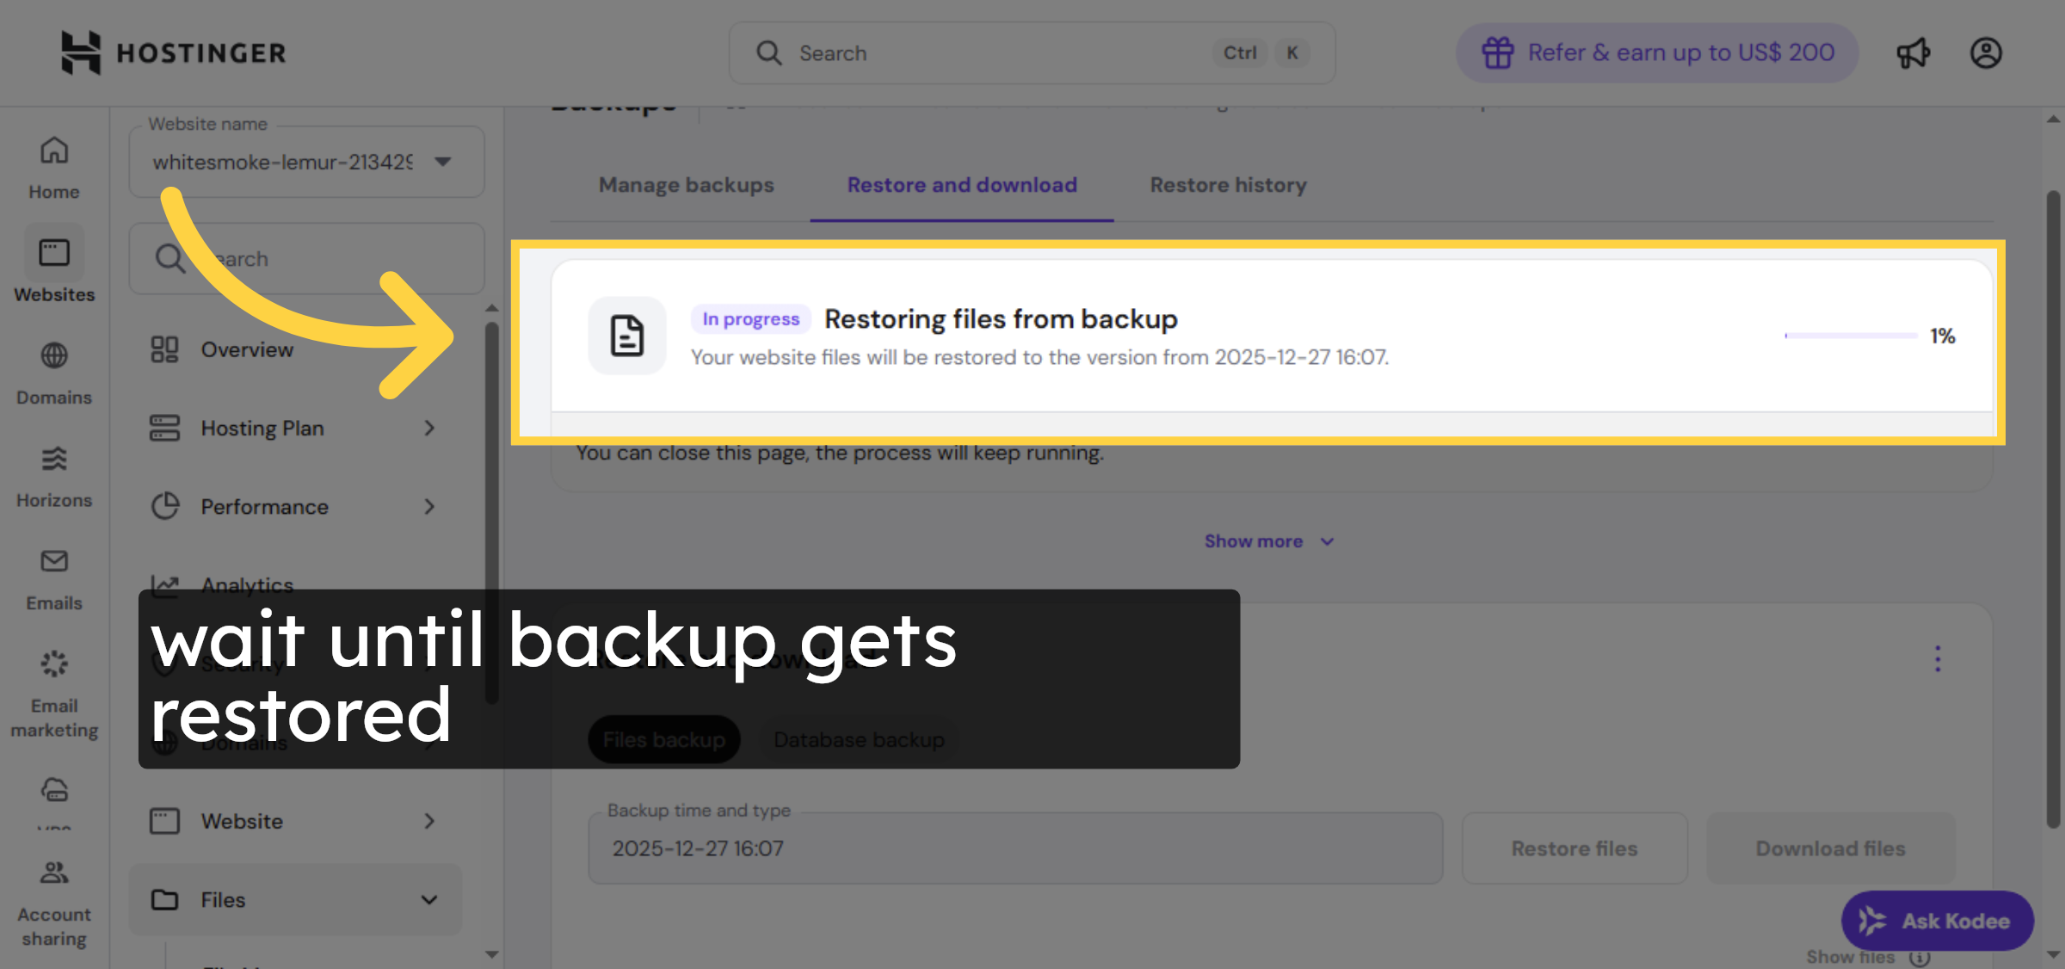Switch to Manage backups tab

pos(686,185)
